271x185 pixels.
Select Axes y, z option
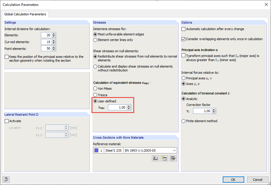coord(183,84)
